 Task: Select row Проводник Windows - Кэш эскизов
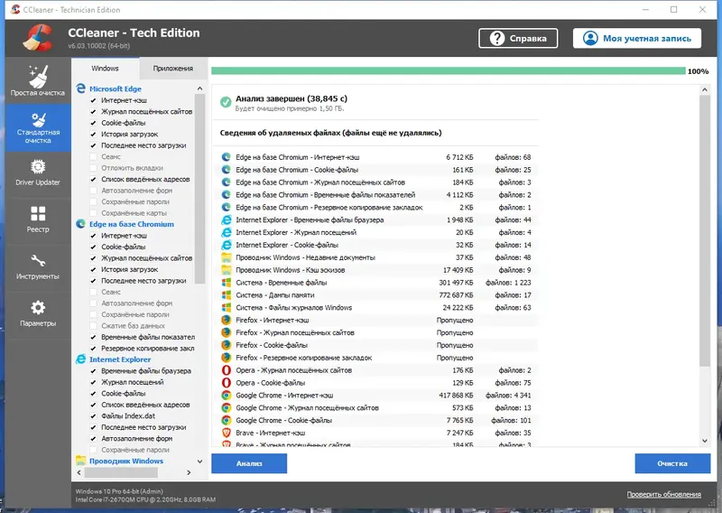click(375, 270)
